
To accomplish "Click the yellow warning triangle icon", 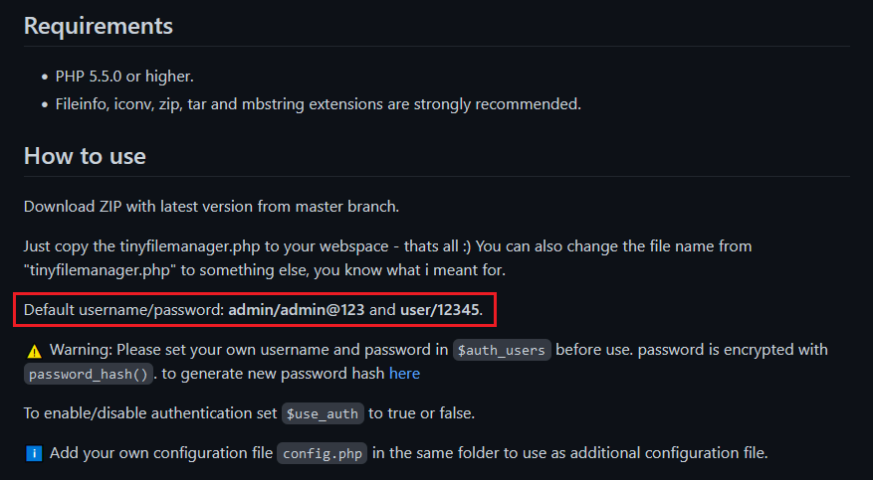I will 35,351.
